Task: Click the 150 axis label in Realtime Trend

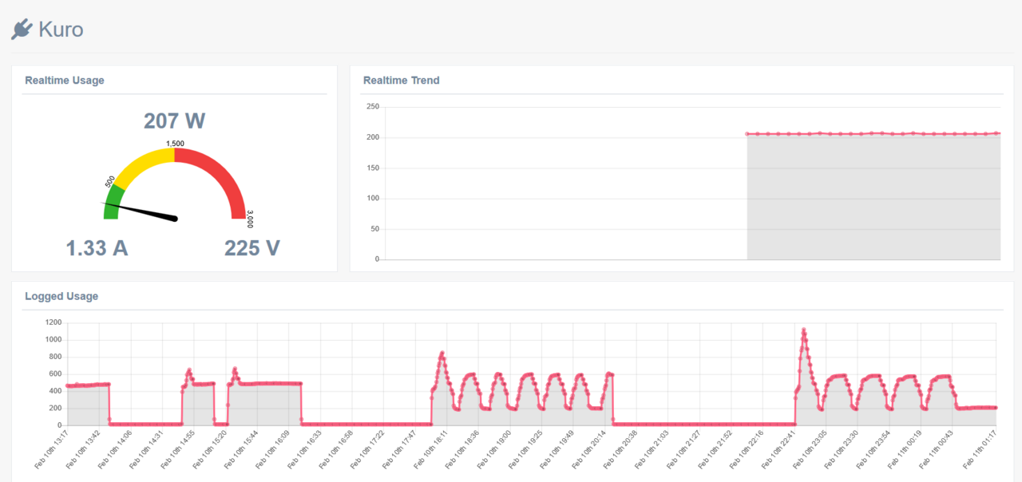Action: point(372,168)
